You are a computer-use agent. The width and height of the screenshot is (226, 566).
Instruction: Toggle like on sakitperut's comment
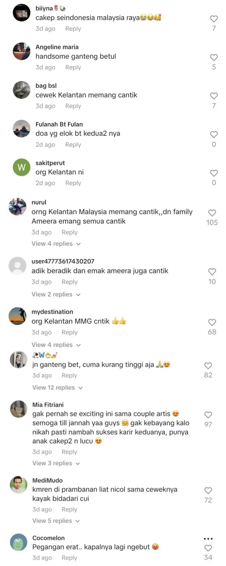214,173
